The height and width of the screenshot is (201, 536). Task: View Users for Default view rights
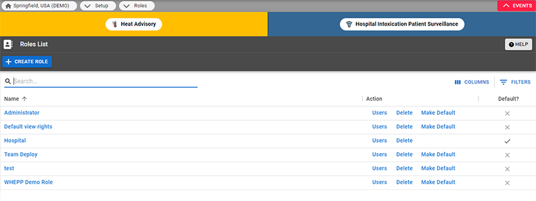(x=380, y=127)
